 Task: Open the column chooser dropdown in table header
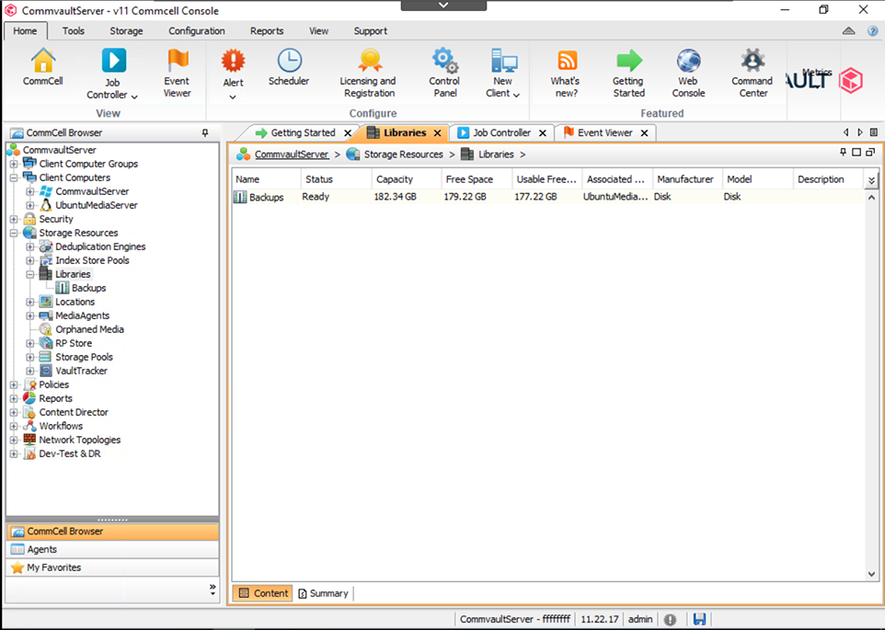click(871, 180)
